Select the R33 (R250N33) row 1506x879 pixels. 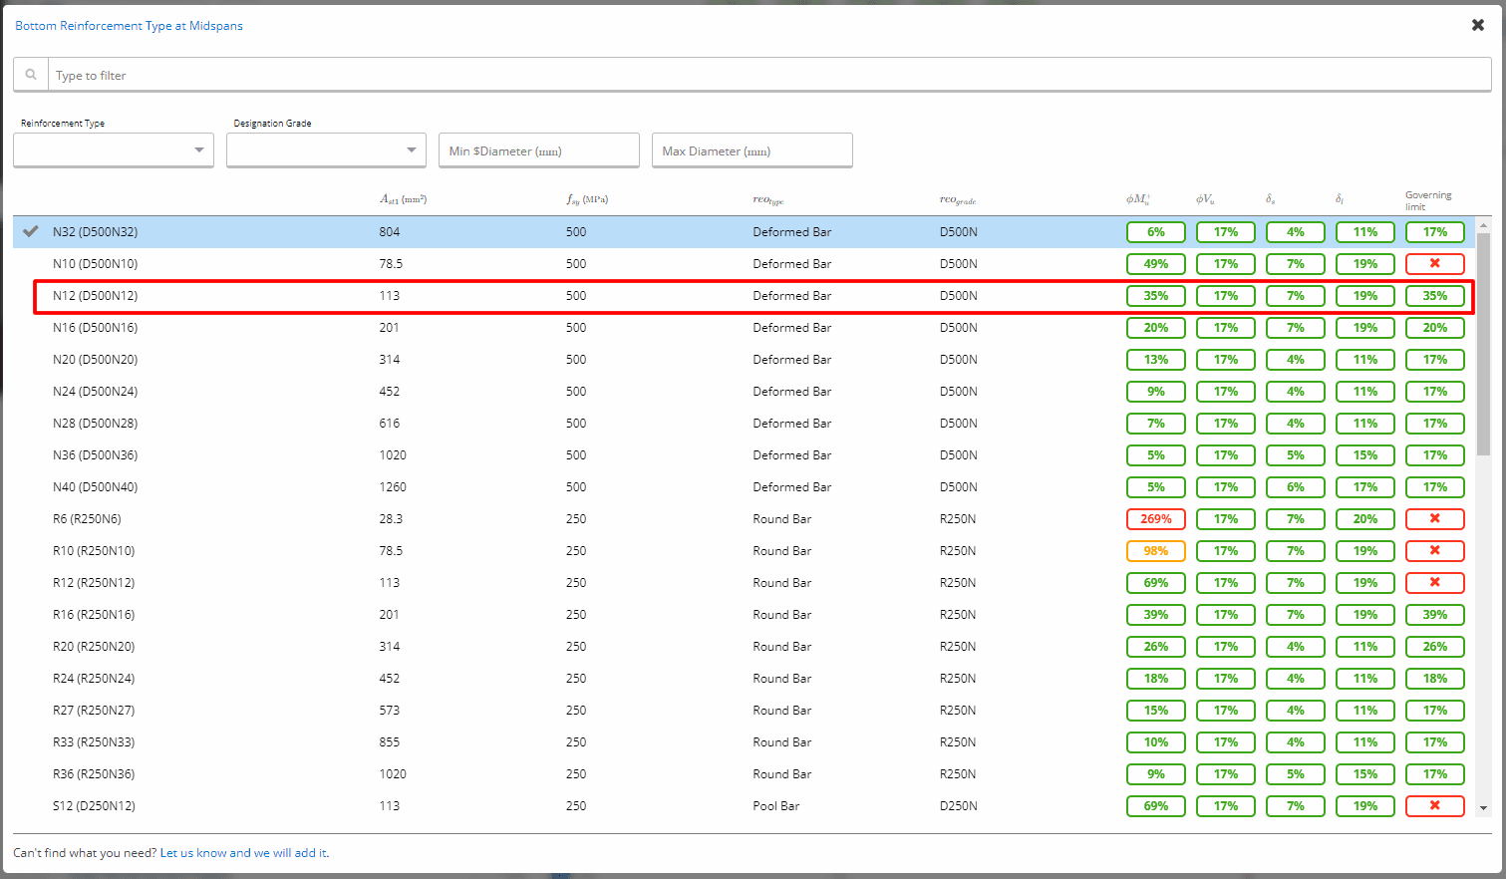click(744, 742)
